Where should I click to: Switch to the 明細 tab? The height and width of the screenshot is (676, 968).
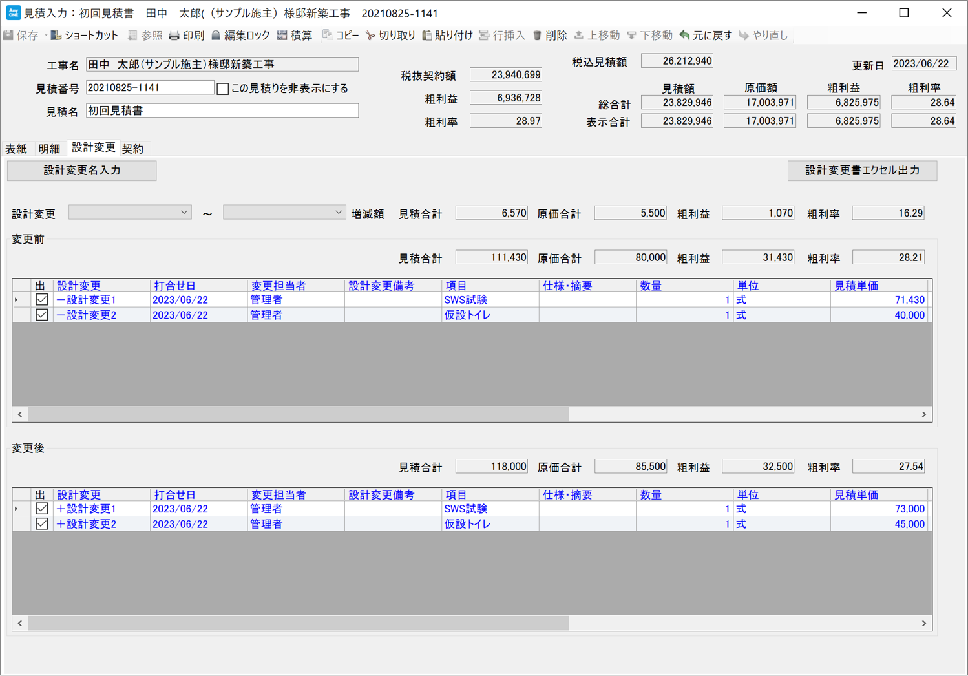coord(49,149)
